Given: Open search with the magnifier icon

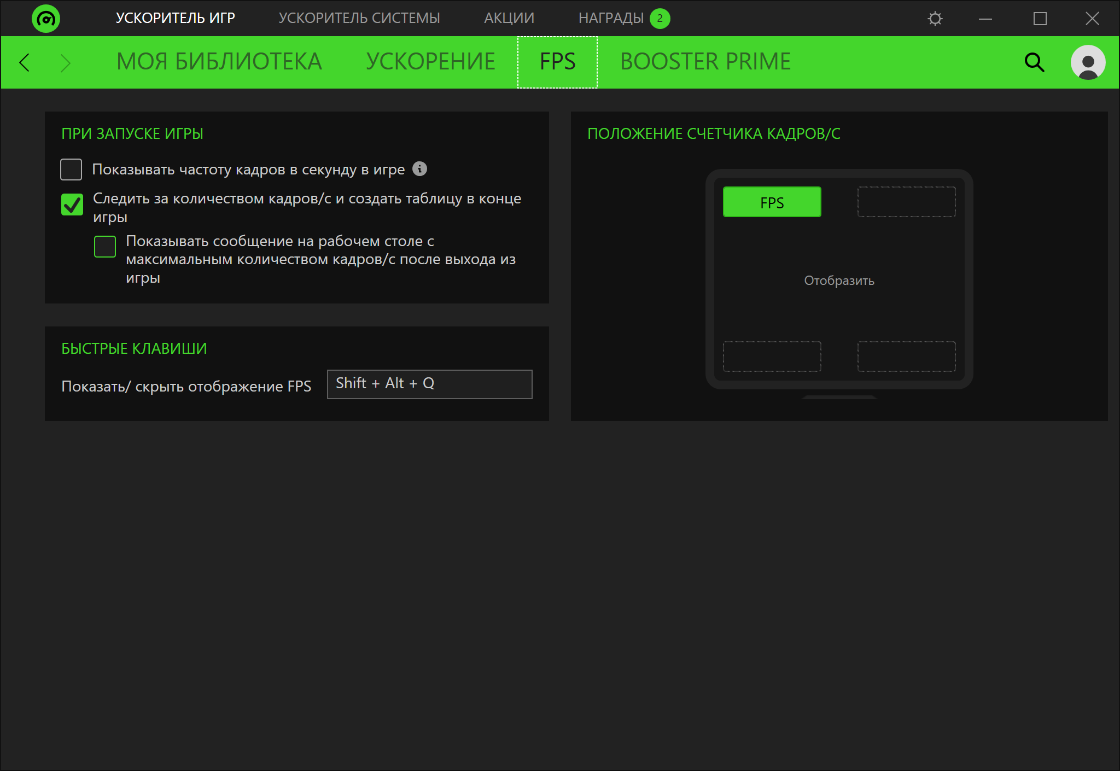Looking at the screenshot, I should pyautogui.click(x=1034, y=62).
